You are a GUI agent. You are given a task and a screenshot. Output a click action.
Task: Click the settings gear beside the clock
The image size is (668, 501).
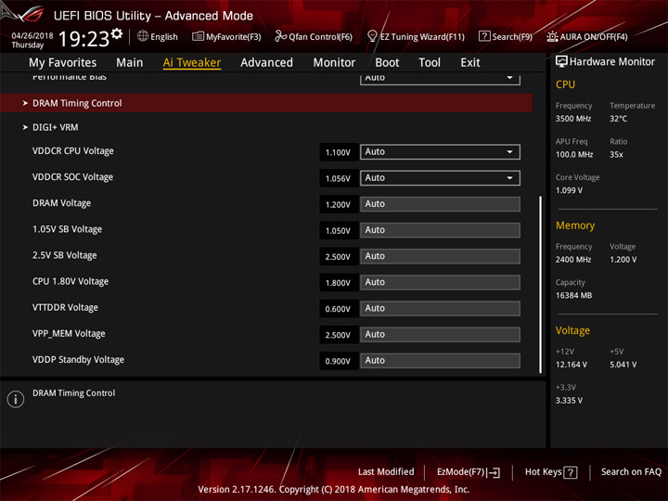coord(117,33)
